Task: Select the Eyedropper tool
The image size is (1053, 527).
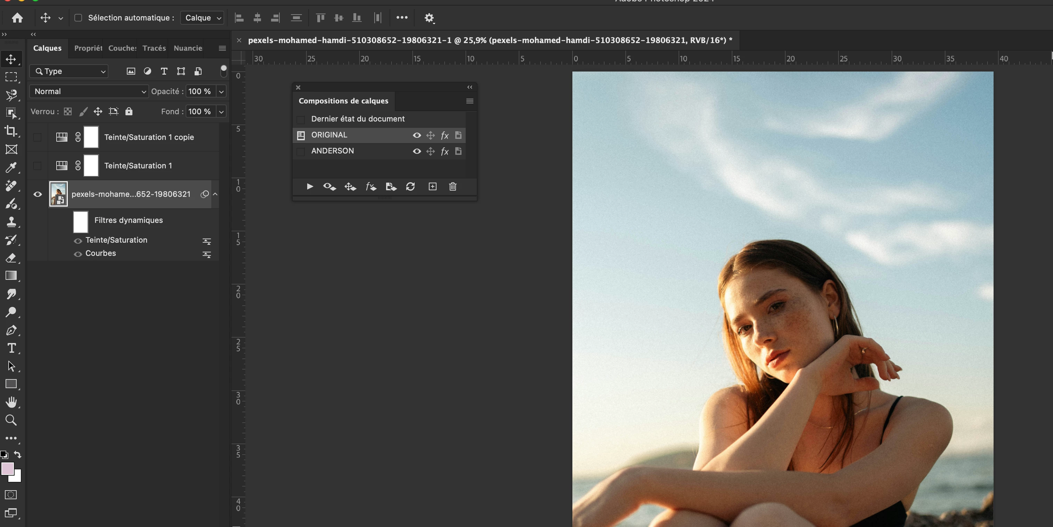Action: [x=11, y=167]
